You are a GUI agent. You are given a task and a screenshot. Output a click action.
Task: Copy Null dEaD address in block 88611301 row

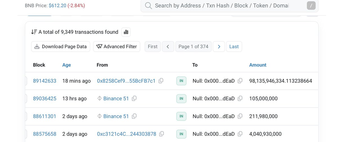(x=240, y=116)
